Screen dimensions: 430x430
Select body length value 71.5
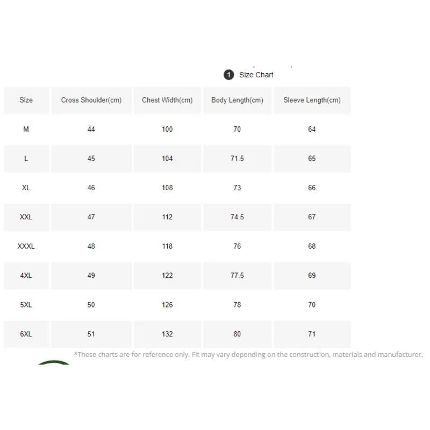238,159
